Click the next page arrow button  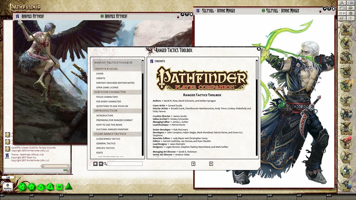[211, 164]
